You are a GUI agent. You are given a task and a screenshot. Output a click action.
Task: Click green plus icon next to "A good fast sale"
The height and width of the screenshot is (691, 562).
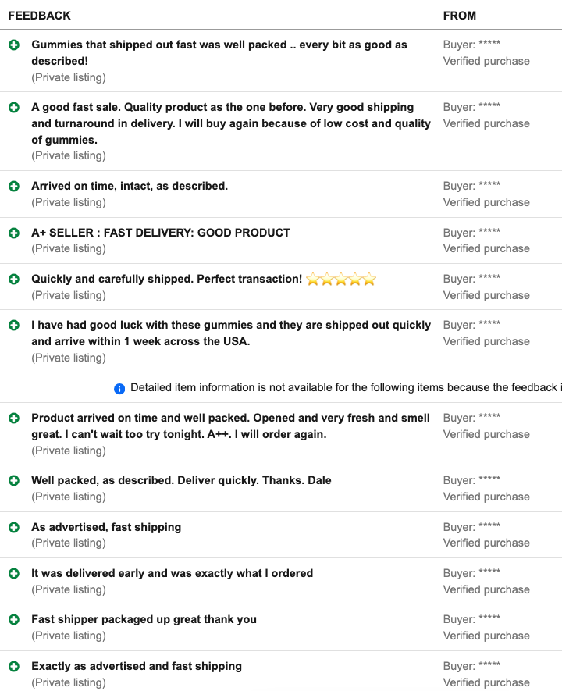pyautogui.click(x=14, y=107)
